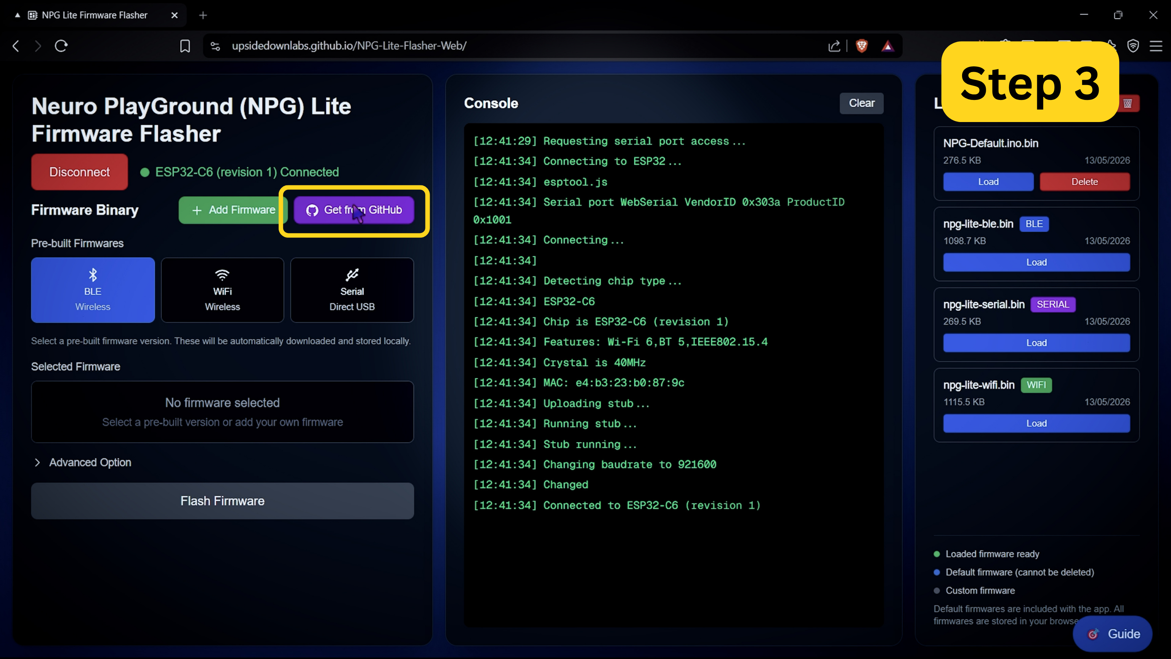The height and width of the screenshot is (659, 1171).
Task: Click the target icon on Guide button
Action: point(1093,633)
